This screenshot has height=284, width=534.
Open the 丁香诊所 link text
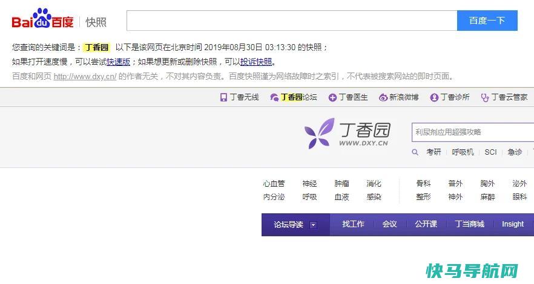point(455,97)
